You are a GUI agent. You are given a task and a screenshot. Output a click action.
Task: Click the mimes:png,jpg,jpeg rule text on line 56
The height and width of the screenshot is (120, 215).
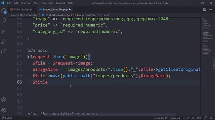[x=123, y=19]
